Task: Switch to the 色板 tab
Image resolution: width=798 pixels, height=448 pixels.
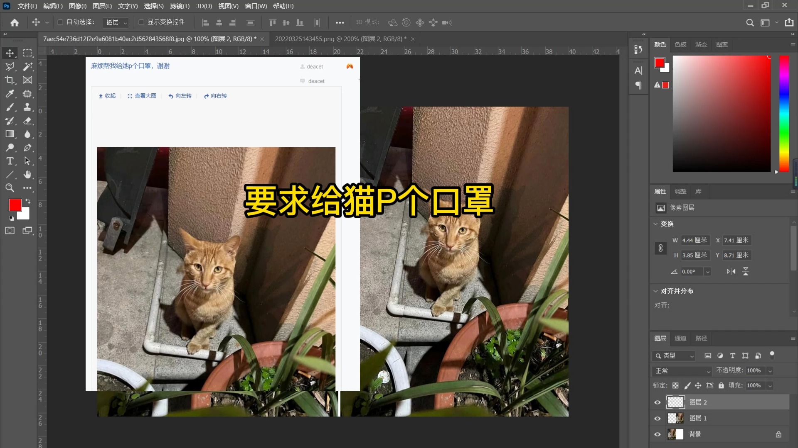Action: point(680,45)
